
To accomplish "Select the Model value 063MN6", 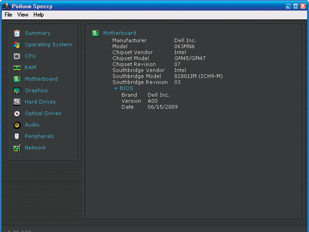I will tap(184, 46).
